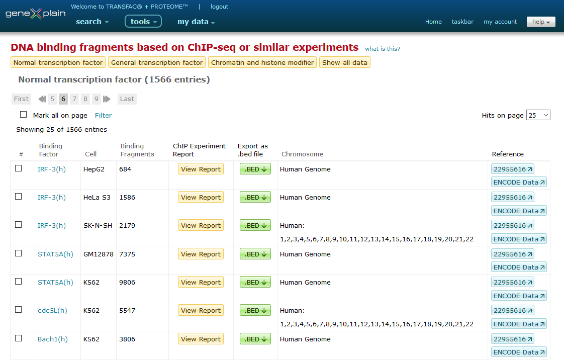The width and height of the screenshot is (564, 360).
Task: Check the Mark all on page box
Action: tap(24, 115)
